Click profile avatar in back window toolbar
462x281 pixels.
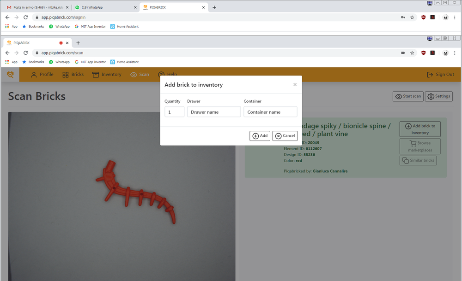click(445, 18)
